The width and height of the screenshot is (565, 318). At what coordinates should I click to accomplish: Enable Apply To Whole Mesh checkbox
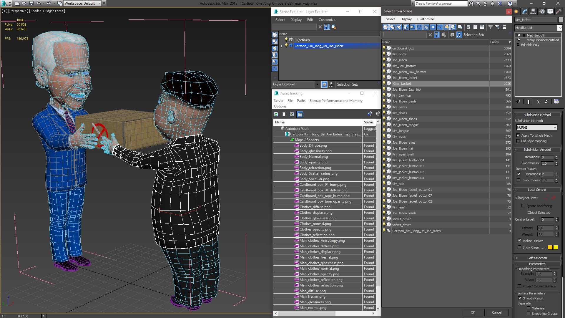(x=518, y=135)
